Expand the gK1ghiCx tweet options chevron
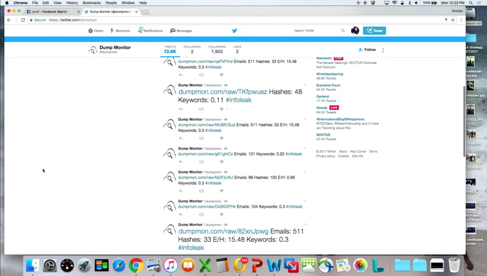This screenshot has height=276, width=487. click(x=305, y=148)
